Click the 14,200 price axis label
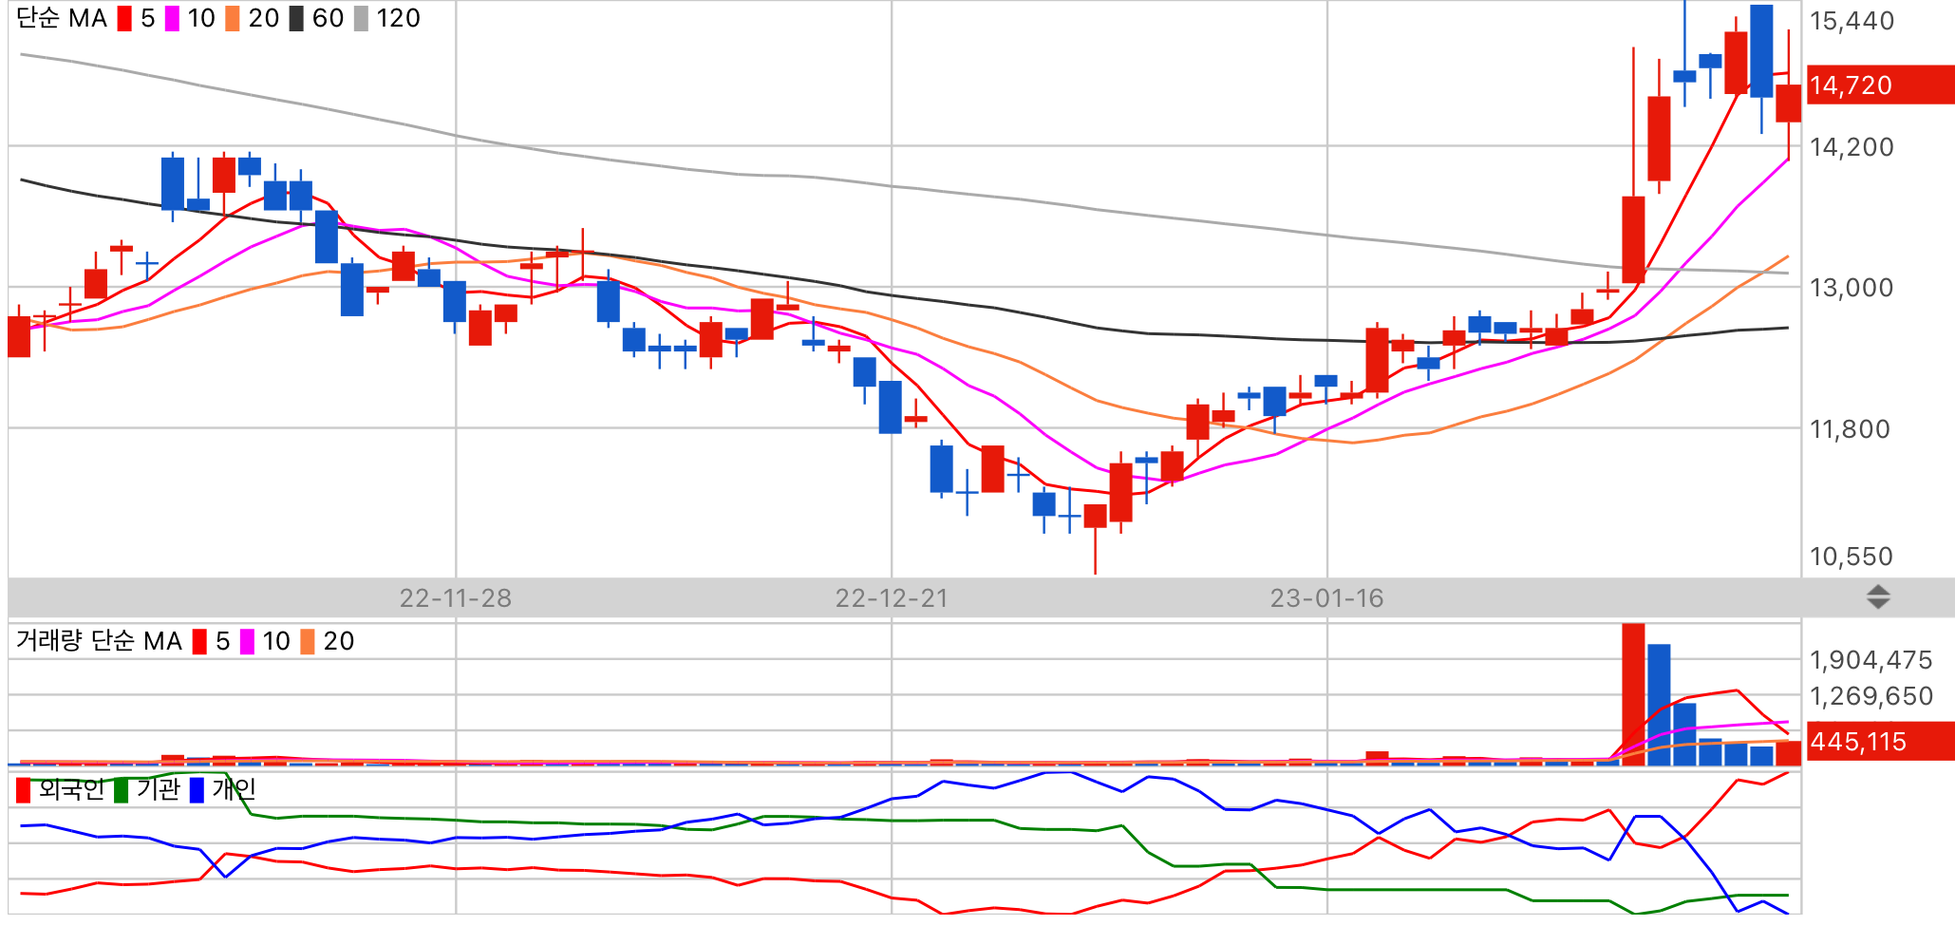 pos(1852,147)
